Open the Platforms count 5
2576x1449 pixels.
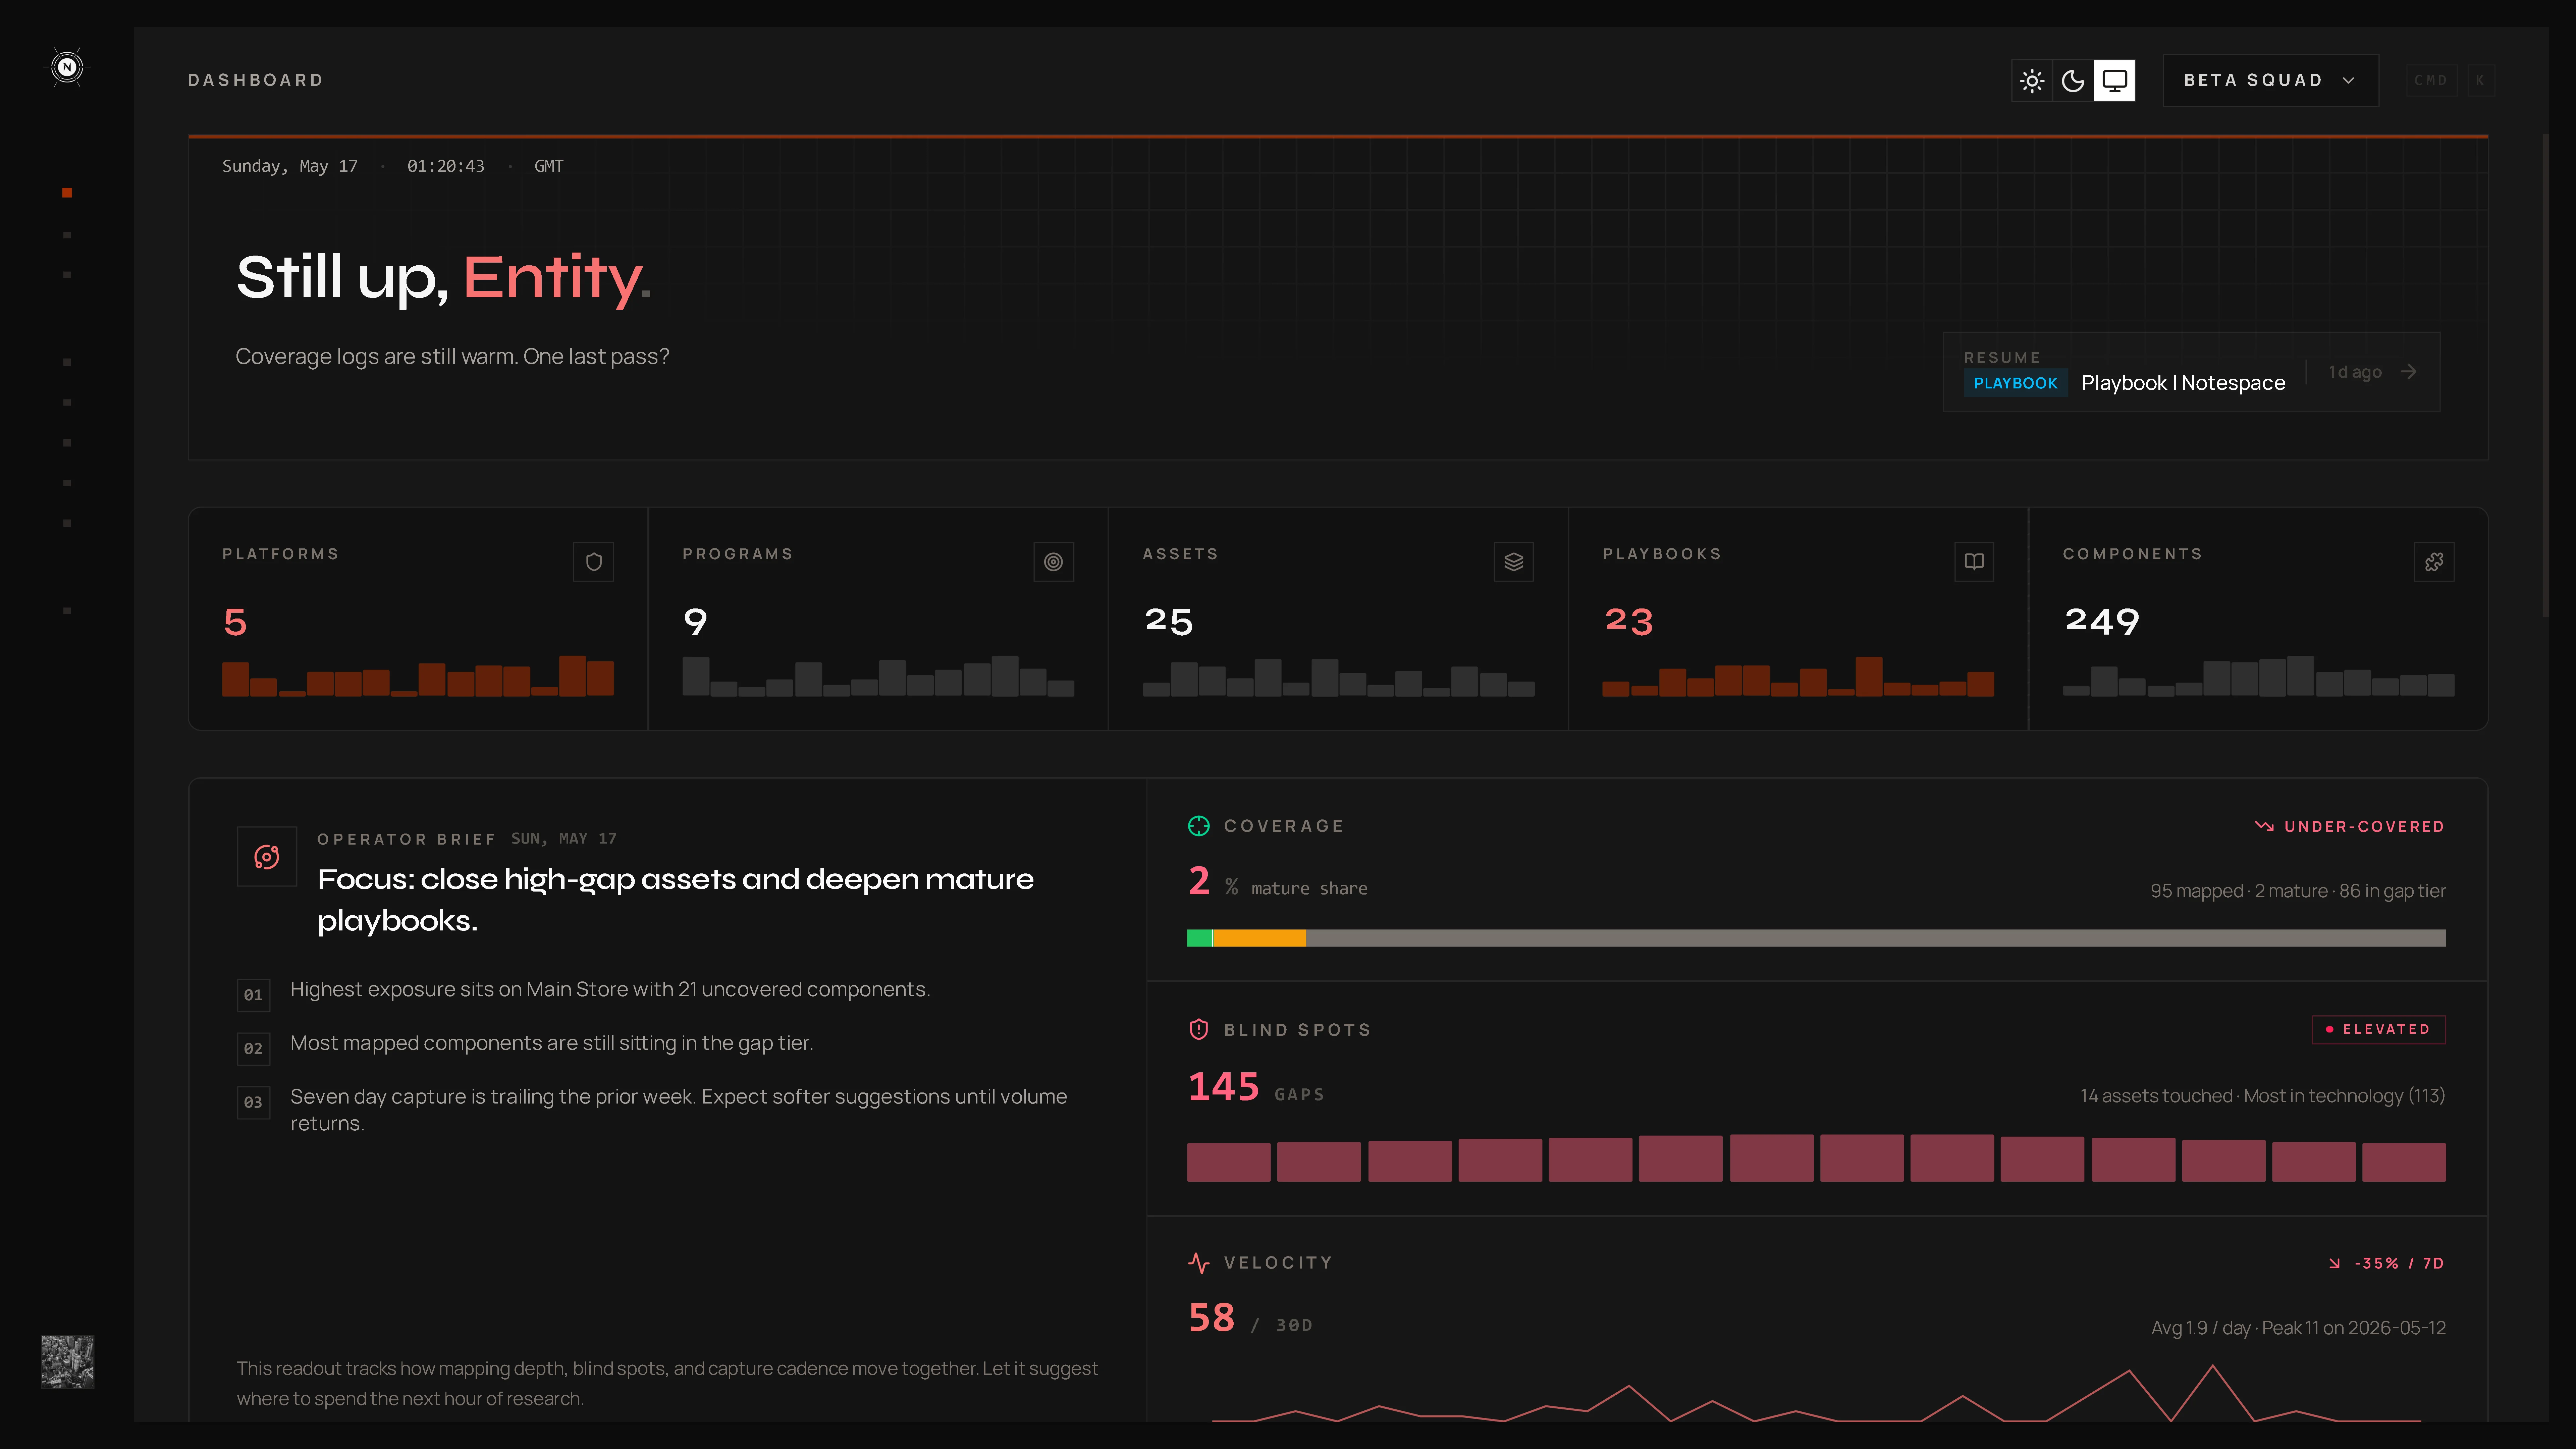(235, 622)
